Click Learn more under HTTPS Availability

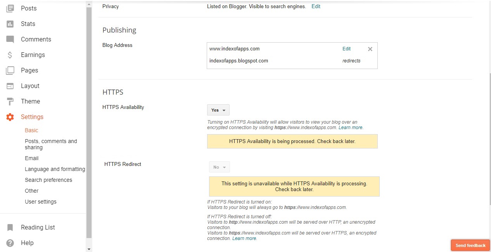click(351, 127)
